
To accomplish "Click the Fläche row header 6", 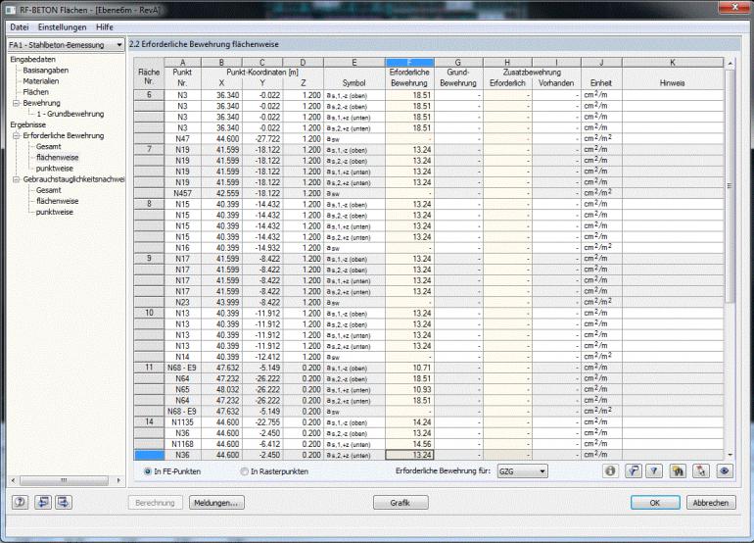I will tap(149, 95).
